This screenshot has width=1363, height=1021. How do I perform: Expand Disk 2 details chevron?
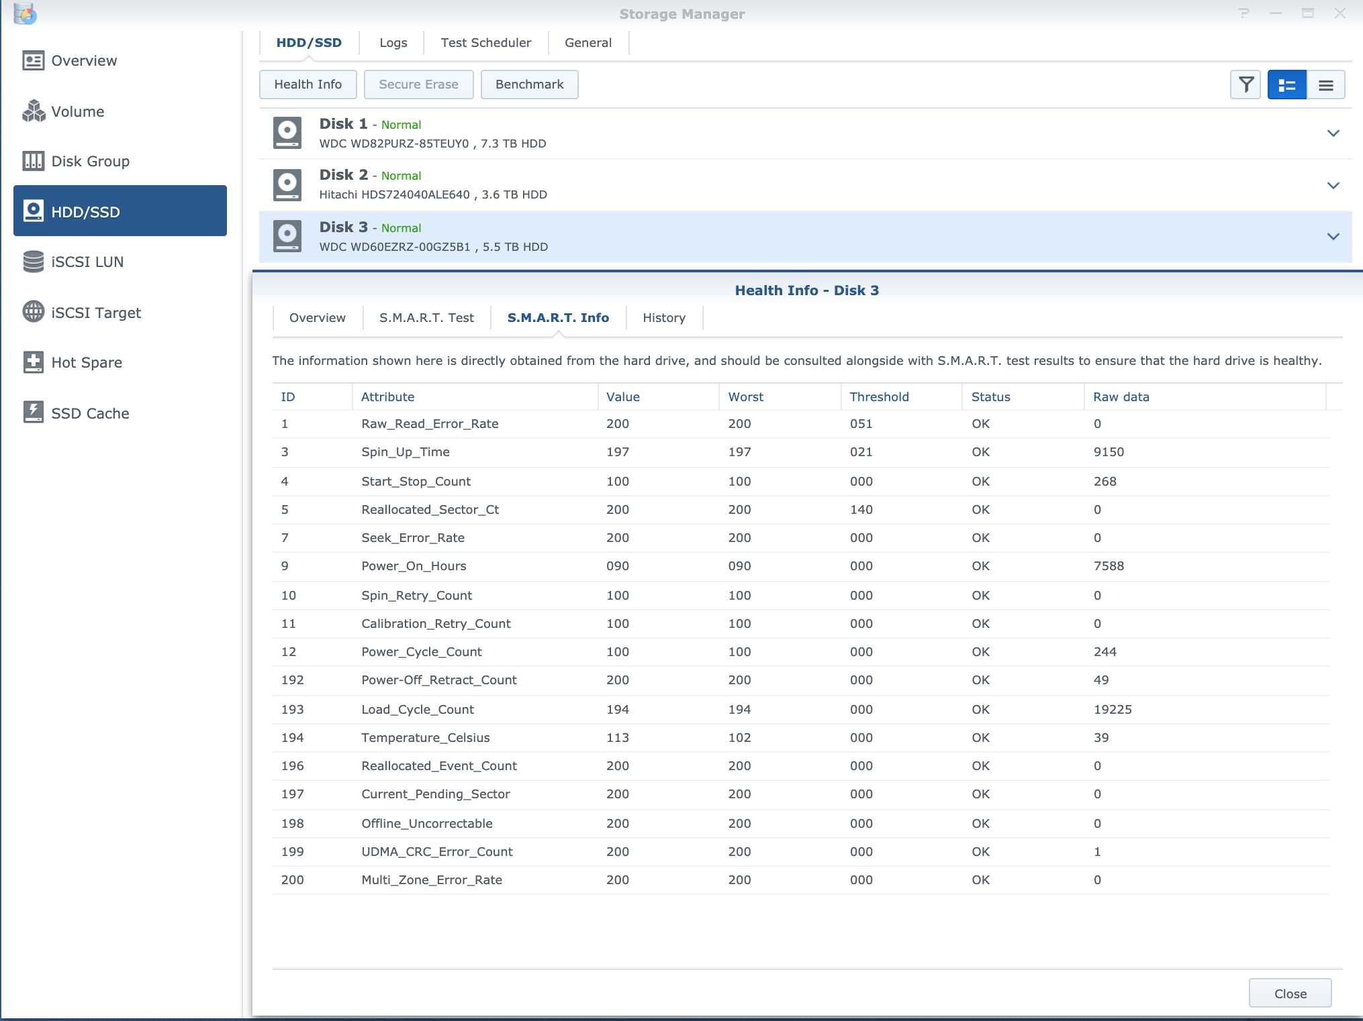(1333, 184)
